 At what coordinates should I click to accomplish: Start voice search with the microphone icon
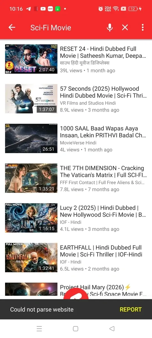tap(110, 27)
